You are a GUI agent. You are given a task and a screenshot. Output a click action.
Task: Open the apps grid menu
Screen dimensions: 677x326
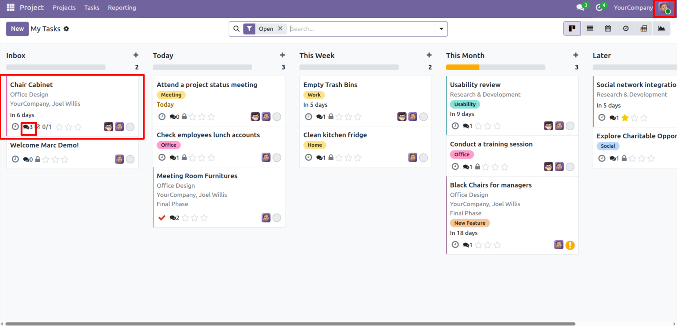click(11, 7)
